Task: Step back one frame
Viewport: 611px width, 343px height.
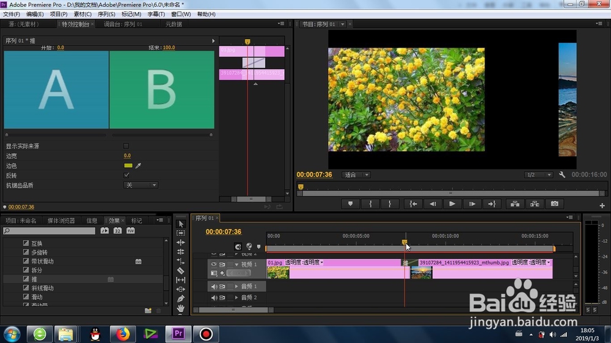Action: pyautogui.click(x=433, y=204)
